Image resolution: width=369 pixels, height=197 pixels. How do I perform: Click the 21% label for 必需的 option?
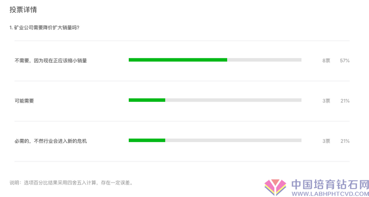(x=345, y=141)
